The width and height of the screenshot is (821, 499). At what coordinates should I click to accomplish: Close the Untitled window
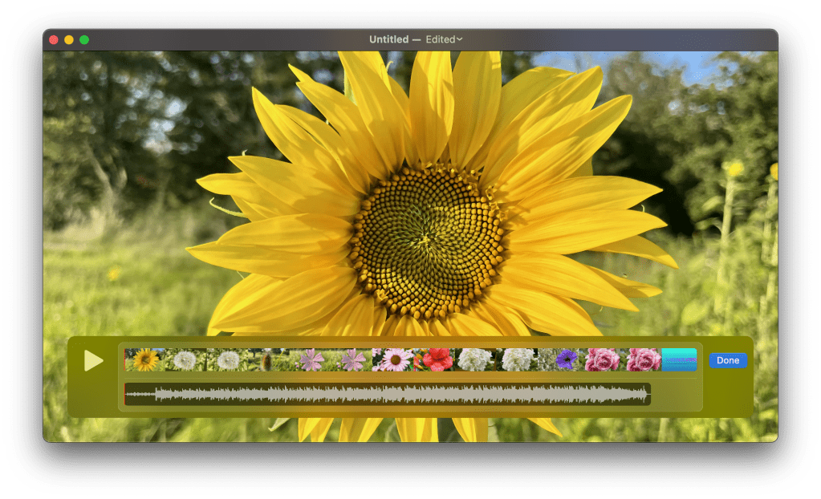pos(53,38)
